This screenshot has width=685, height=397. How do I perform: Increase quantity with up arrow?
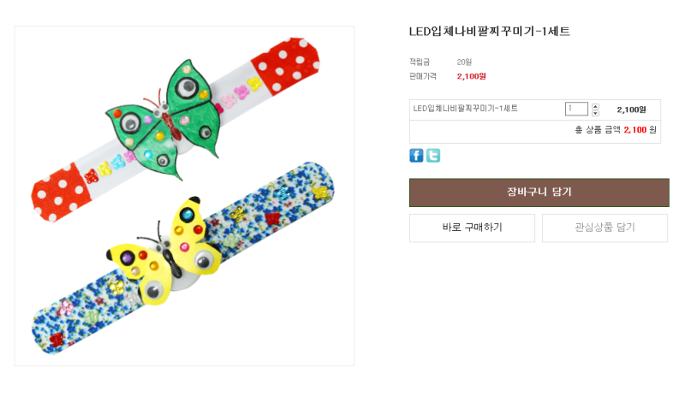[596, 105]
